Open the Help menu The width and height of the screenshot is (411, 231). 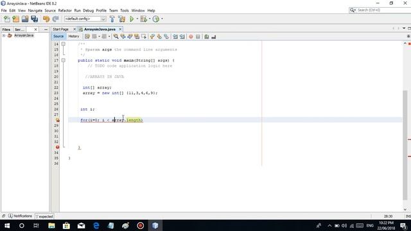(152, 10)
